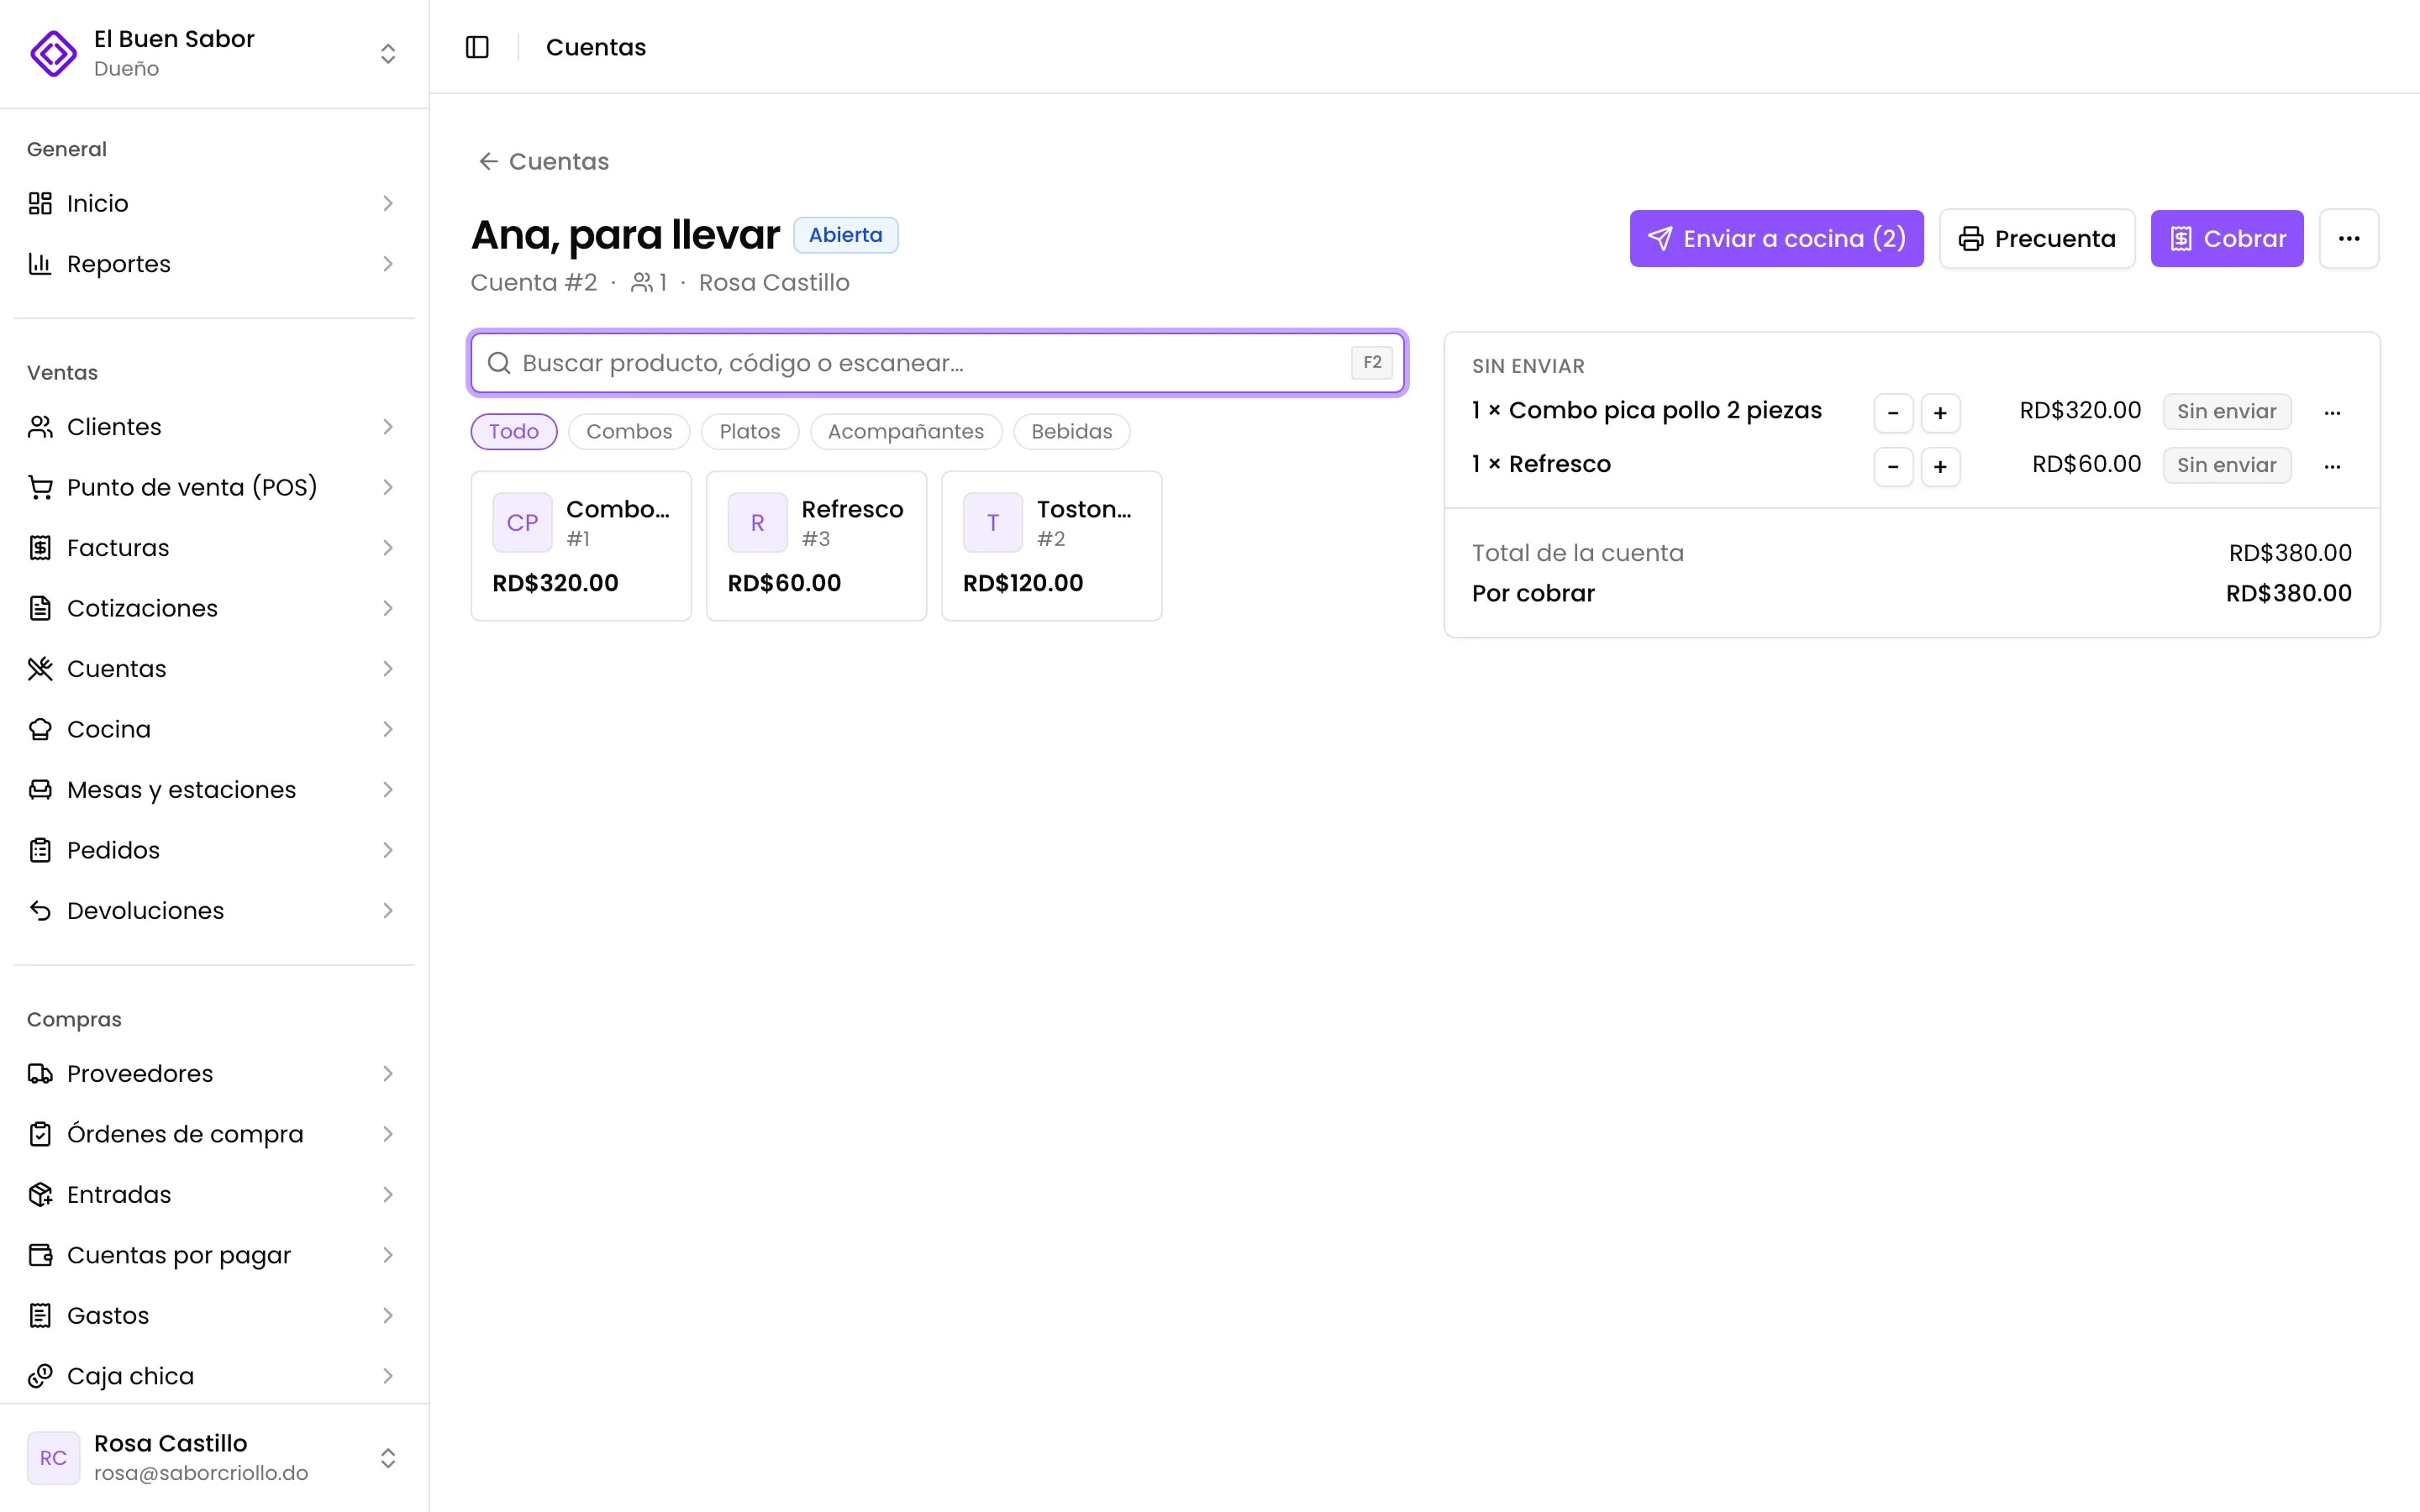2420x1512 pixels.
Task: Open the more options menu beside Cobrar
Action: click(x=2348, y=238)
